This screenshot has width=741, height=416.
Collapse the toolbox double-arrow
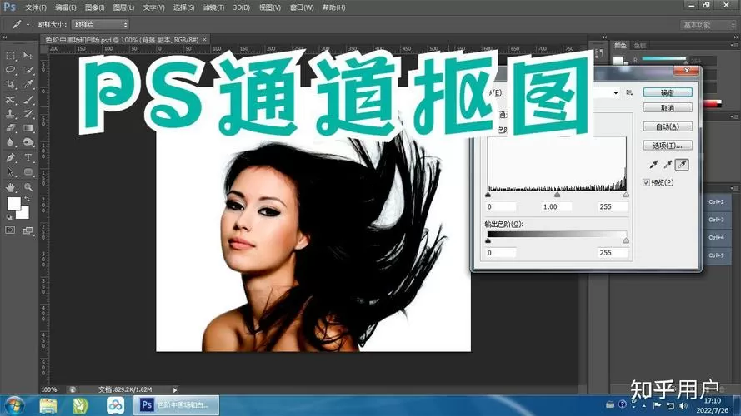(5, 37)
